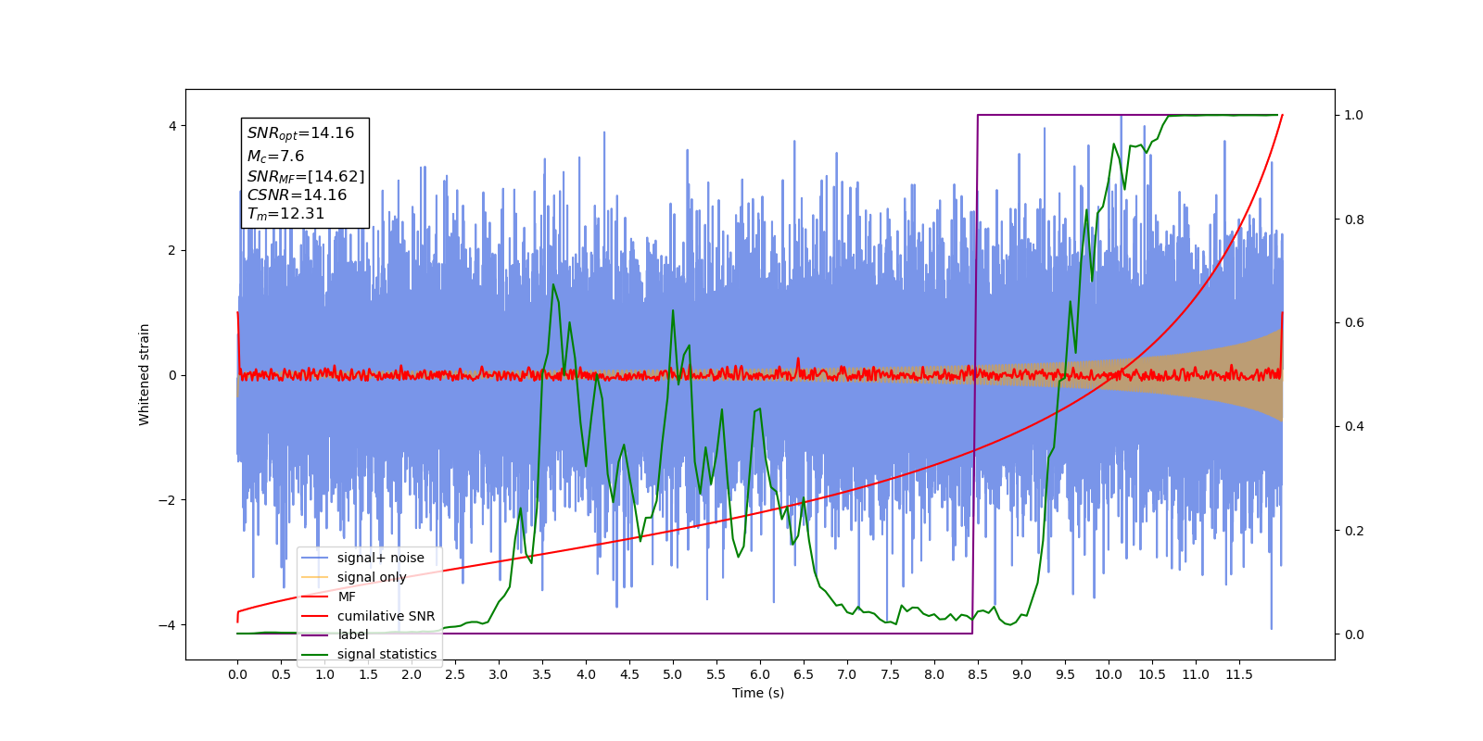Select the Mc=7.6 annotation line

(x=275, y=157)
